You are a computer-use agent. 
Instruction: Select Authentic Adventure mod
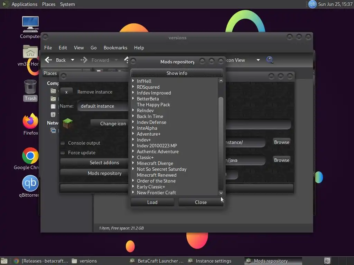point(158,151)
